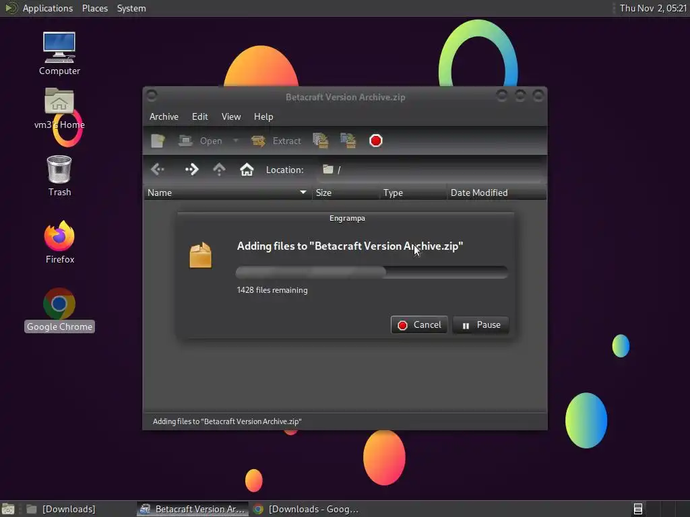Click the show desktop taskbar icon
Viewport: 690px width, 517px height.
pos(8,509)
